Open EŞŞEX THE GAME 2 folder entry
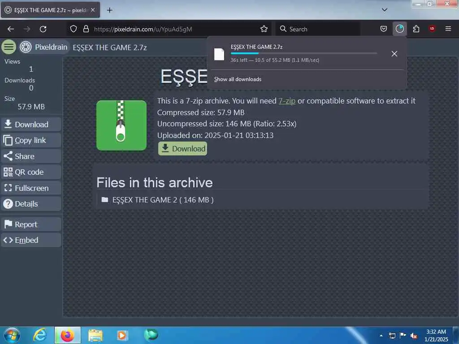 pyautogui.click(x=157, y=200)
